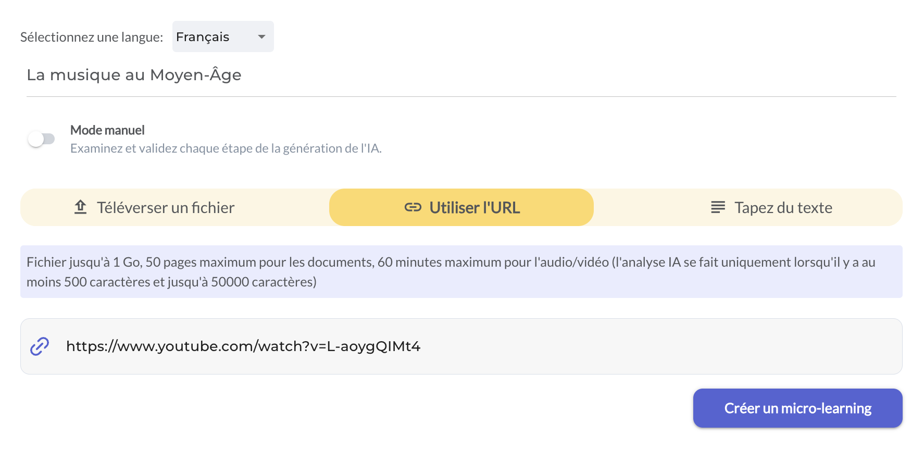Click the Mode manuel description text
Image resolution: width=924 pixels, height=449 pixels.
(226, 149)
